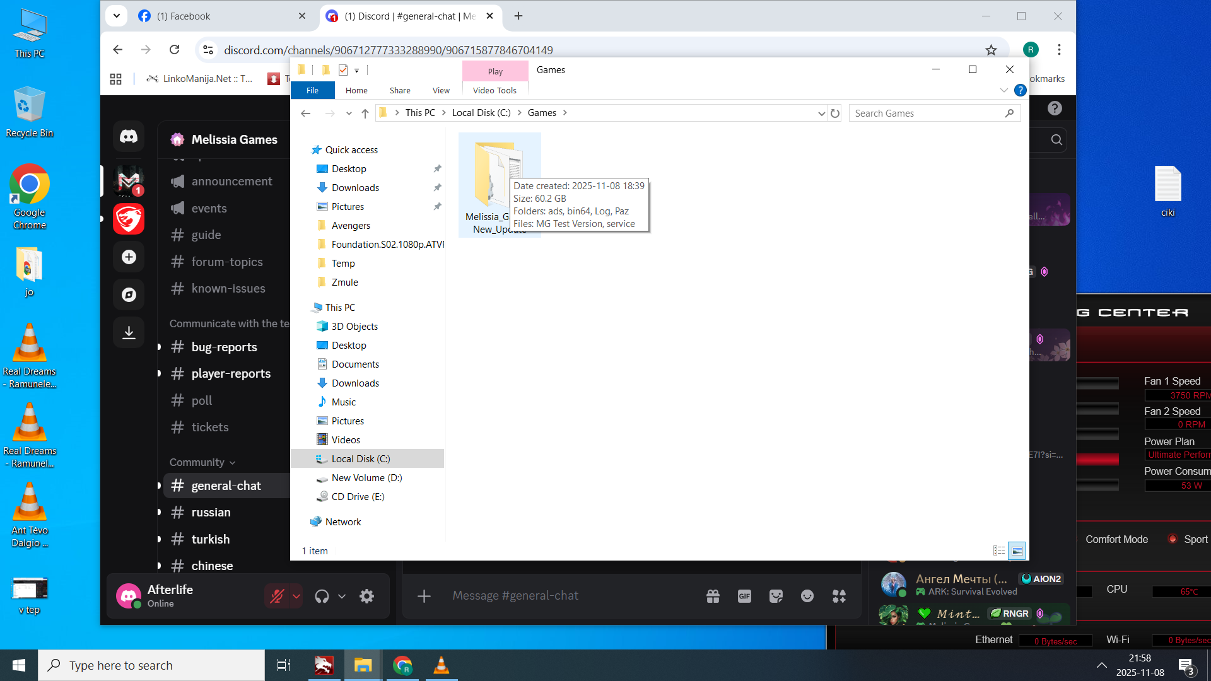Image resolution: width=1211 pixels, height=681 pixels.
Task: Open the Discord gift icon in message bar
Action: tap(713, 596)
